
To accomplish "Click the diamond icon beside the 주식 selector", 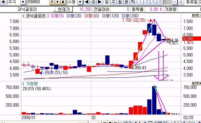I will coord(4,2).
